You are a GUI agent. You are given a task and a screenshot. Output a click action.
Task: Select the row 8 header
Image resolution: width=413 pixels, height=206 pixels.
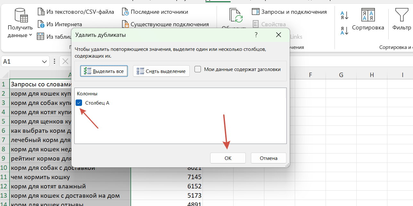tap(5, 149)
